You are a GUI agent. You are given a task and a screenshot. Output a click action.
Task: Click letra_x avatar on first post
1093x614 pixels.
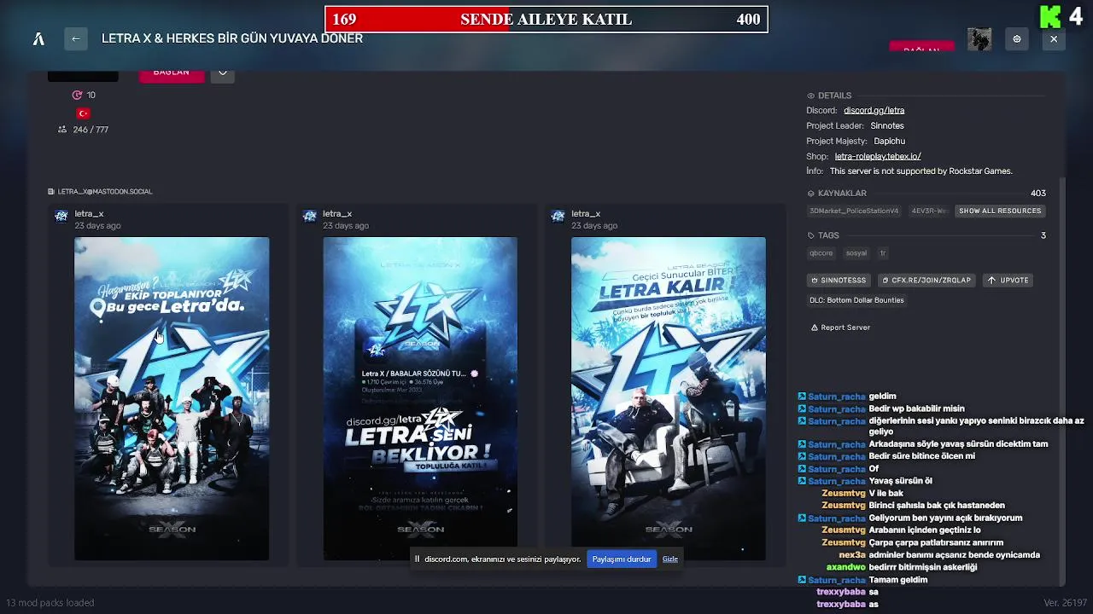click(x=61, y=217)
